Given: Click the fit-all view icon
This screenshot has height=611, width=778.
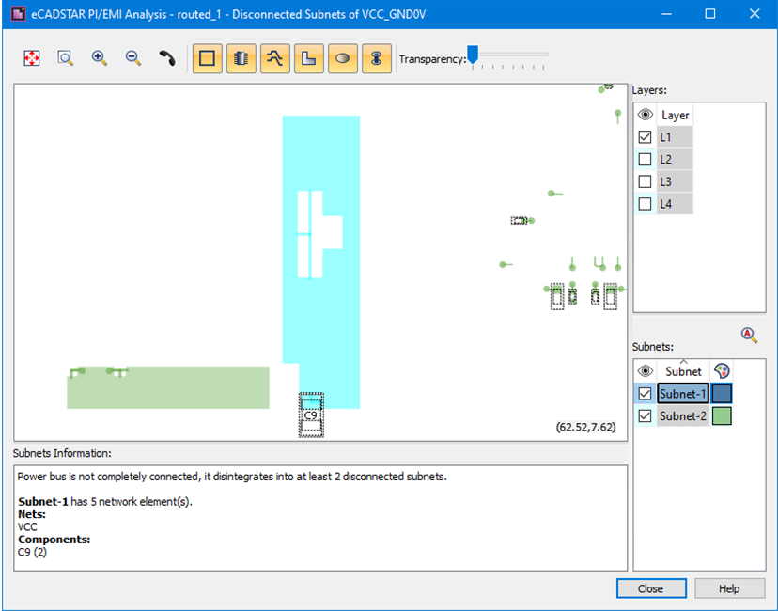Looking at the screenshot, I should click(32, 58).
